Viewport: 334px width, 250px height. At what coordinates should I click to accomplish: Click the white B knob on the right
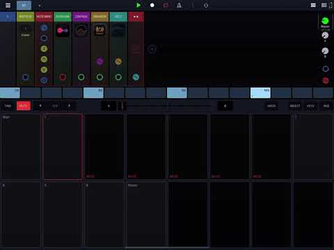pos(325,51)
